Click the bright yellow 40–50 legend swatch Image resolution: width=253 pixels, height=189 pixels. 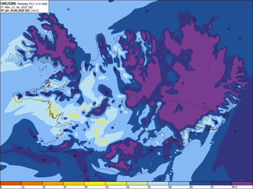[95, 183]
